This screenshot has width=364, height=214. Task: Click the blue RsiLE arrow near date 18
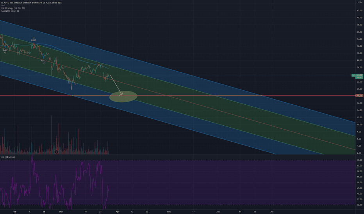[43, 57]
